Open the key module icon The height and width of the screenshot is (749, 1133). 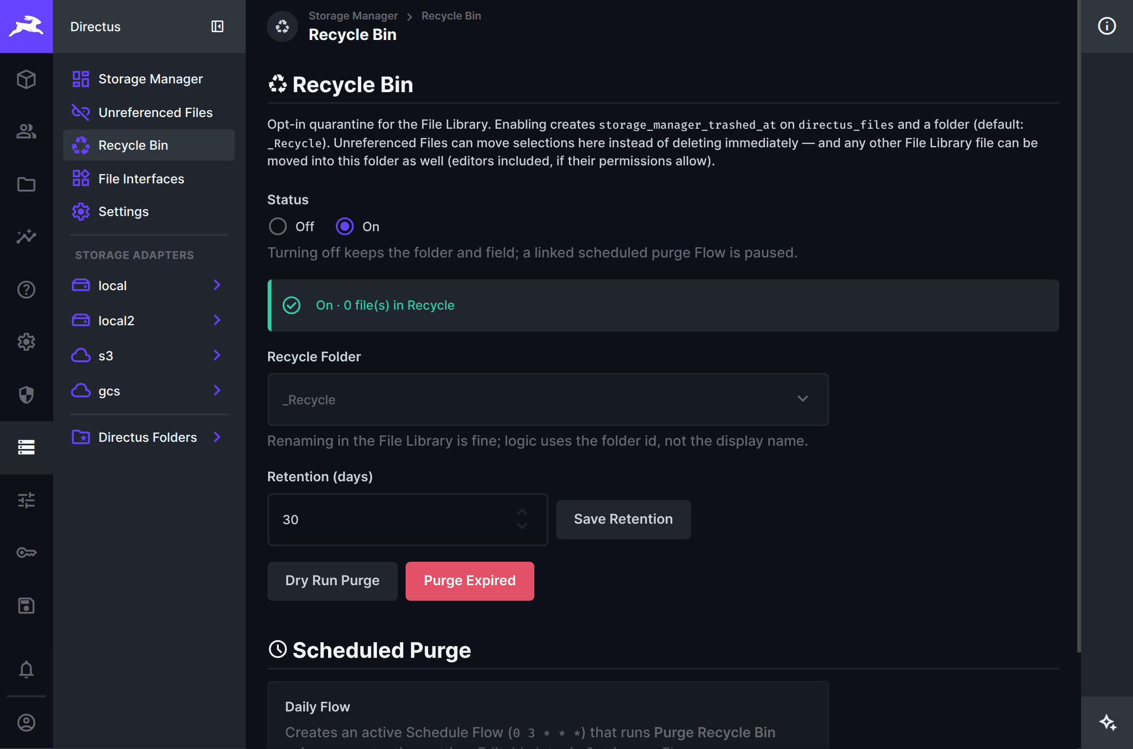point(26,552)
